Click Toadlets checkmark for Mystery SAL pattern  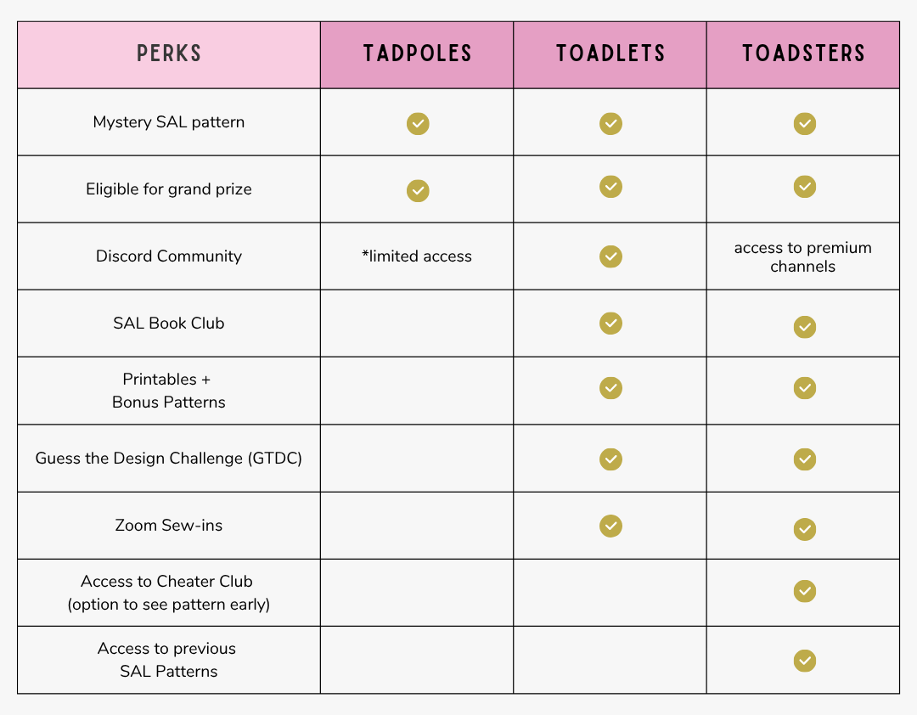pyautogui.click(x=610, y=124)
